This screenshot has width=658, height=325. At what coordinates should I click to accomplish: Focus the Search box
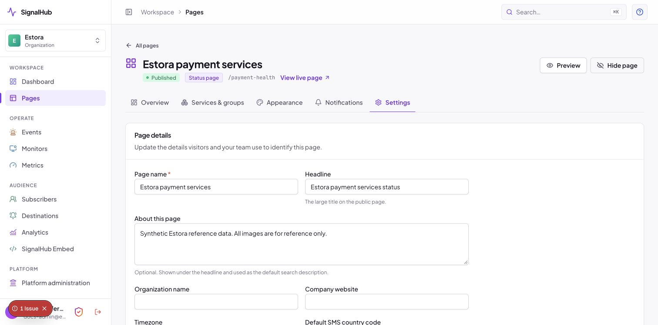pyautogui.click(x=564, y=12)
